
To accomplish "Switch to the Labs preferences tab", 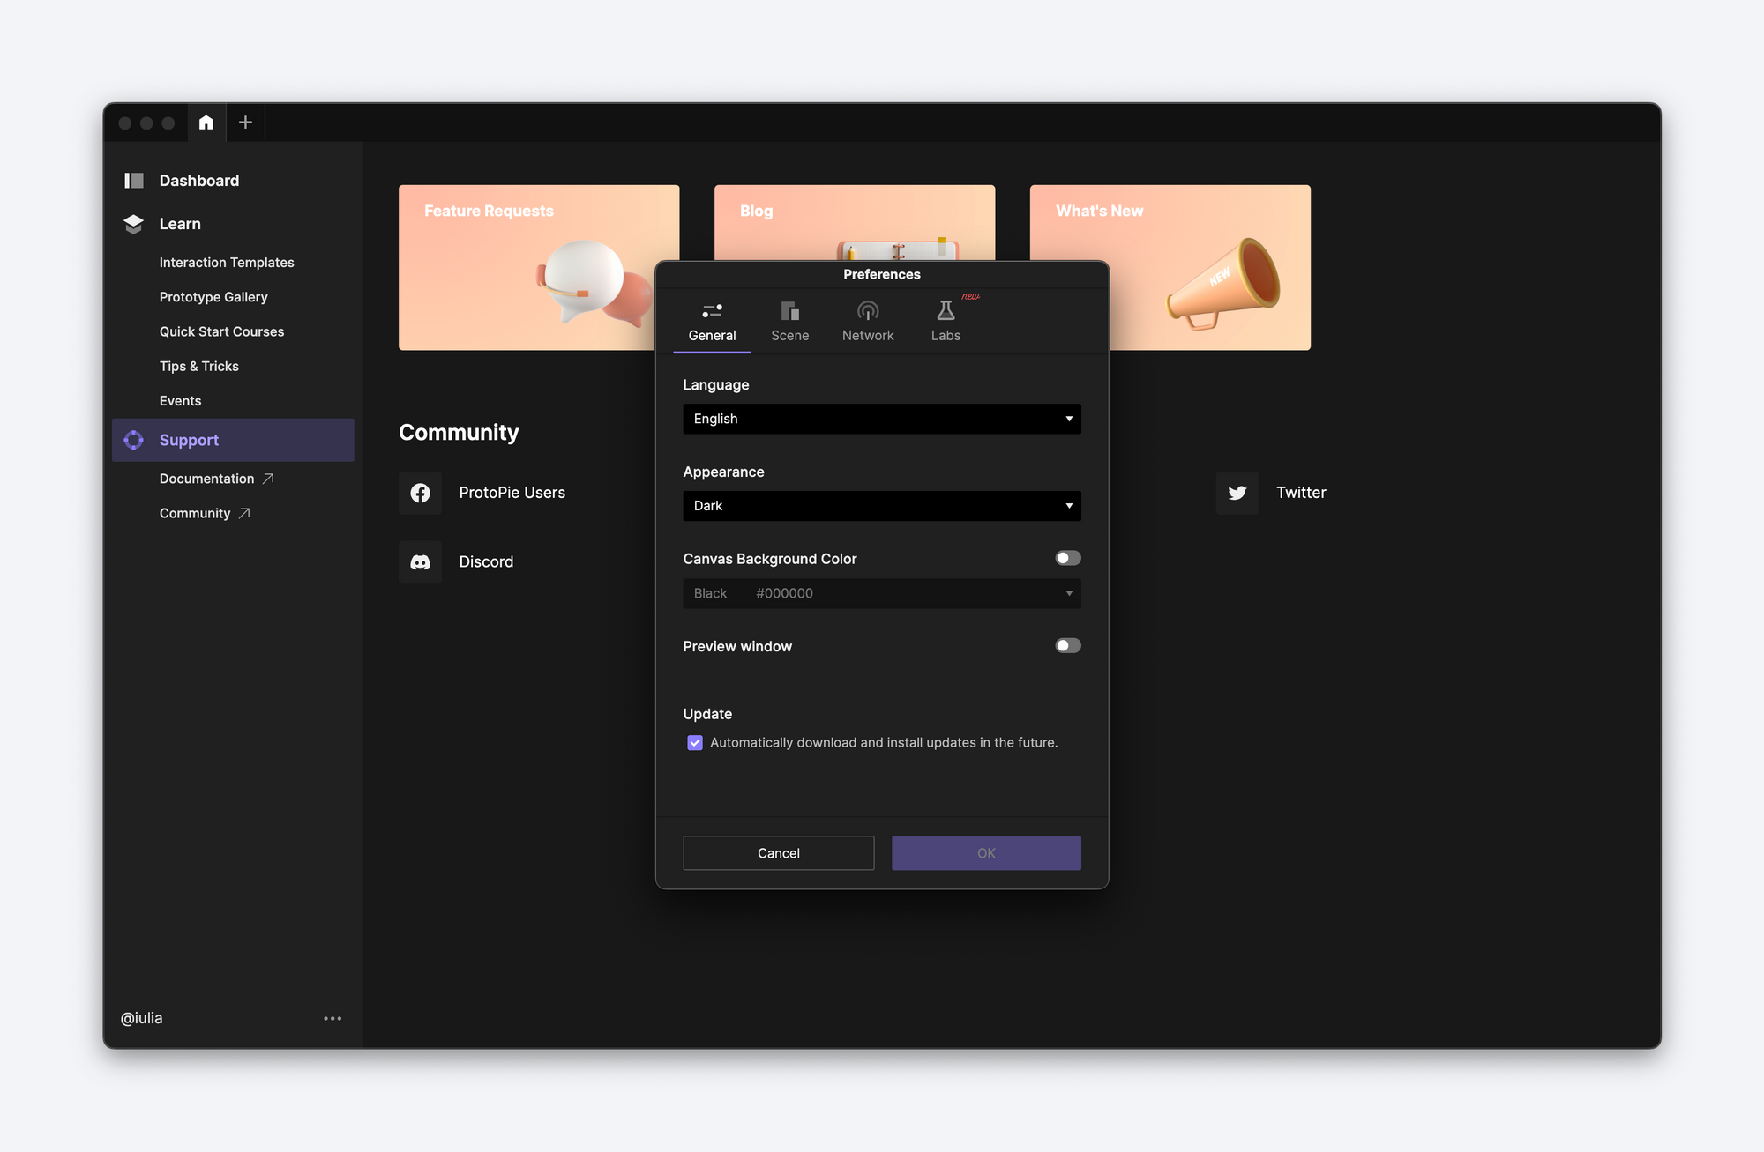I will 946,322.
